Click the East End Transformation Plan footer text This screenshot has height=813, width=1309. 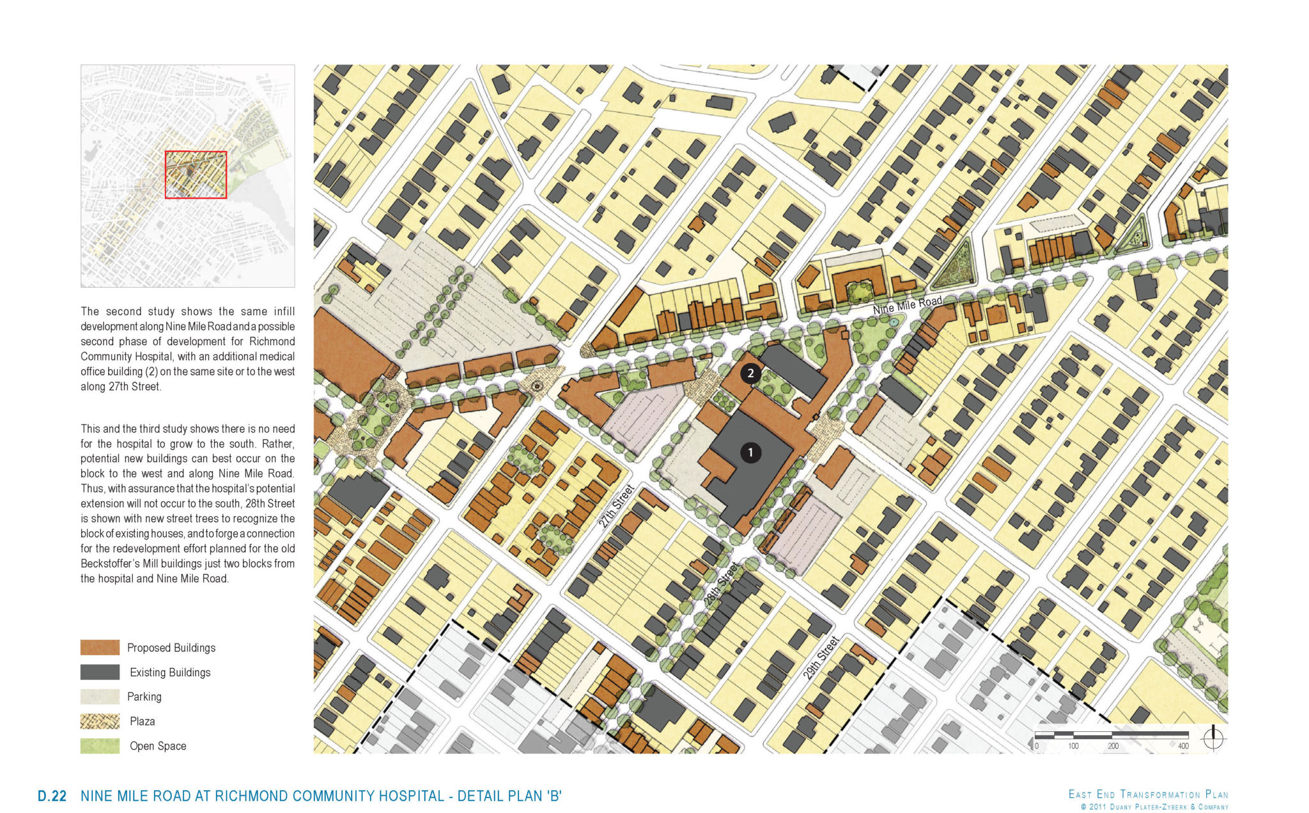[x=1148, y=794]
